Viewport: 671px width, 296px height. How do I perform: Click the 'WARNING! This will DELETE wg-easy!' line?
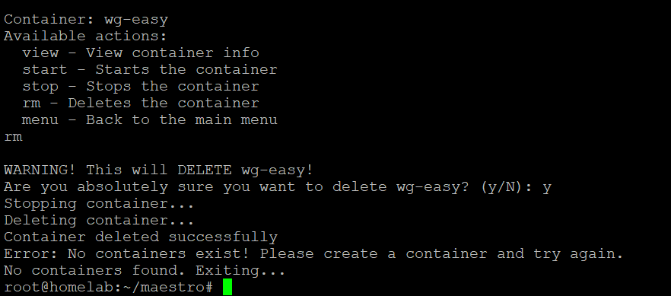(159, 170)
